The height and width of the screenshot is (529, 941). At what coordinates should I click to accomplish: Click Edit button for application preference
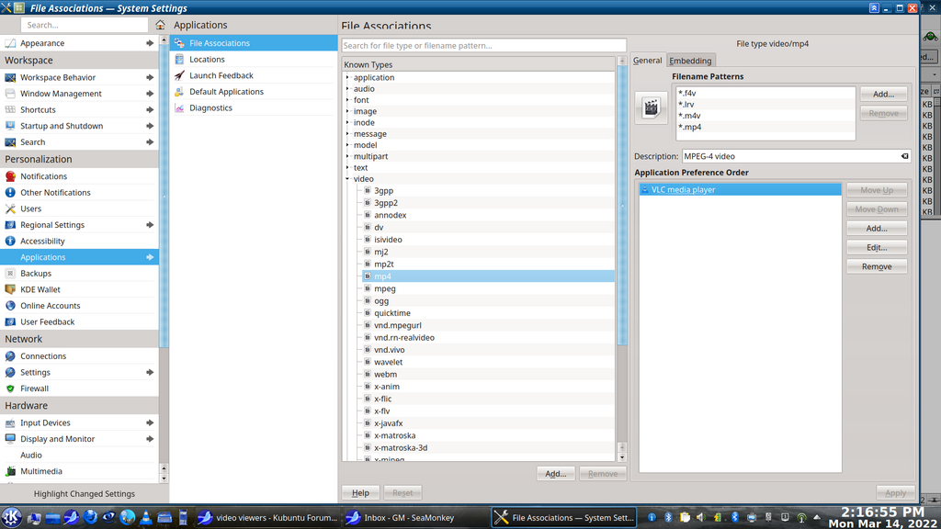(x=877, y=248)
